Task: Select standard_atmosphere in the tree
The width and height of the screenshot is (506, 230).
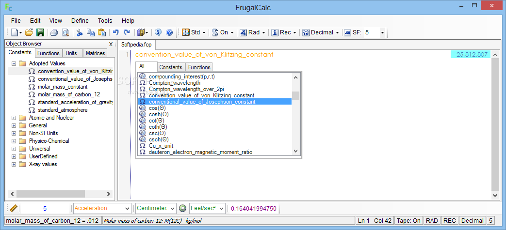Action: pyautogui.click(x=63, y=110)
